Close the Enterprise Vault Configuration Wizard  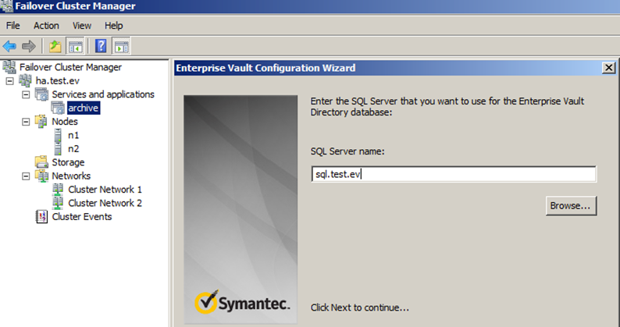(608, 68)
